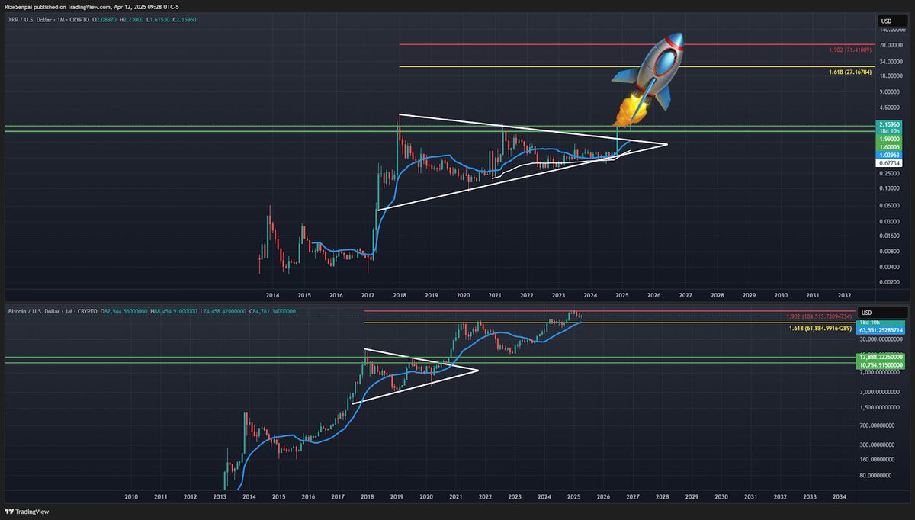Viewport: 915px width, 520px height.
Task: Click 2021 on the XRP time axis
Action: click(x=495, y=294)
